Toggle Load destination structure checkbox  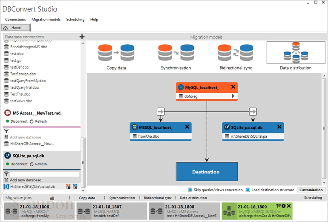click(x=247, y=190)
